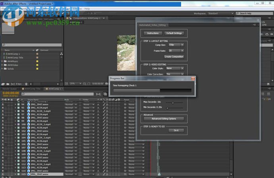This screenshot has height=178, width=274.
Task: Click the ###Music yellow label swatch
Action: pos(37,61)
